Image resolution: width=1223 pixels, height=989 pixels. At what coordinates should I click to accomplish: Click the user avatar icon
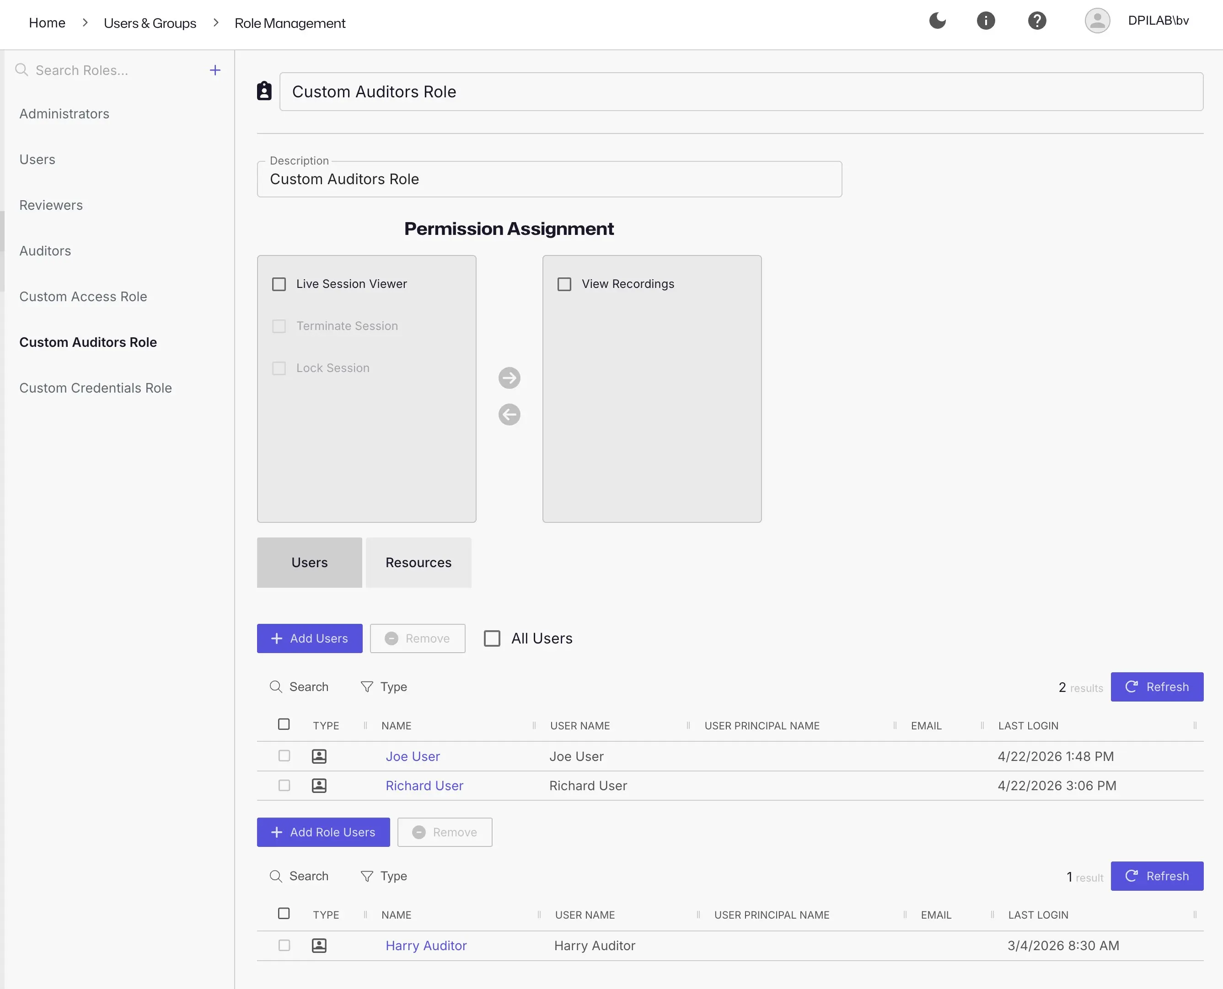[x=1097, y=21]
